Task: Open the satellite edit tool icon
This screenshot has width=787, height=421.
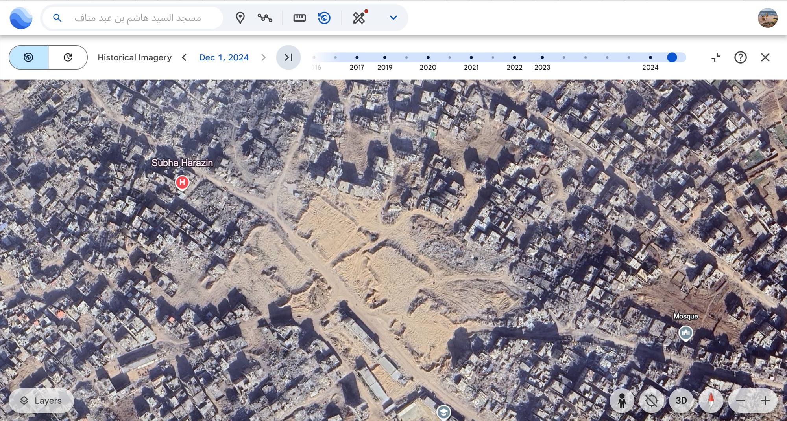Action: click(x=359, y=18)
